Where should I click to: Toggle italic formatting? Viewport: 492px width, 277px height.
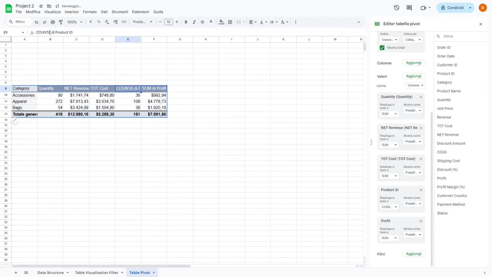[194, 22]
